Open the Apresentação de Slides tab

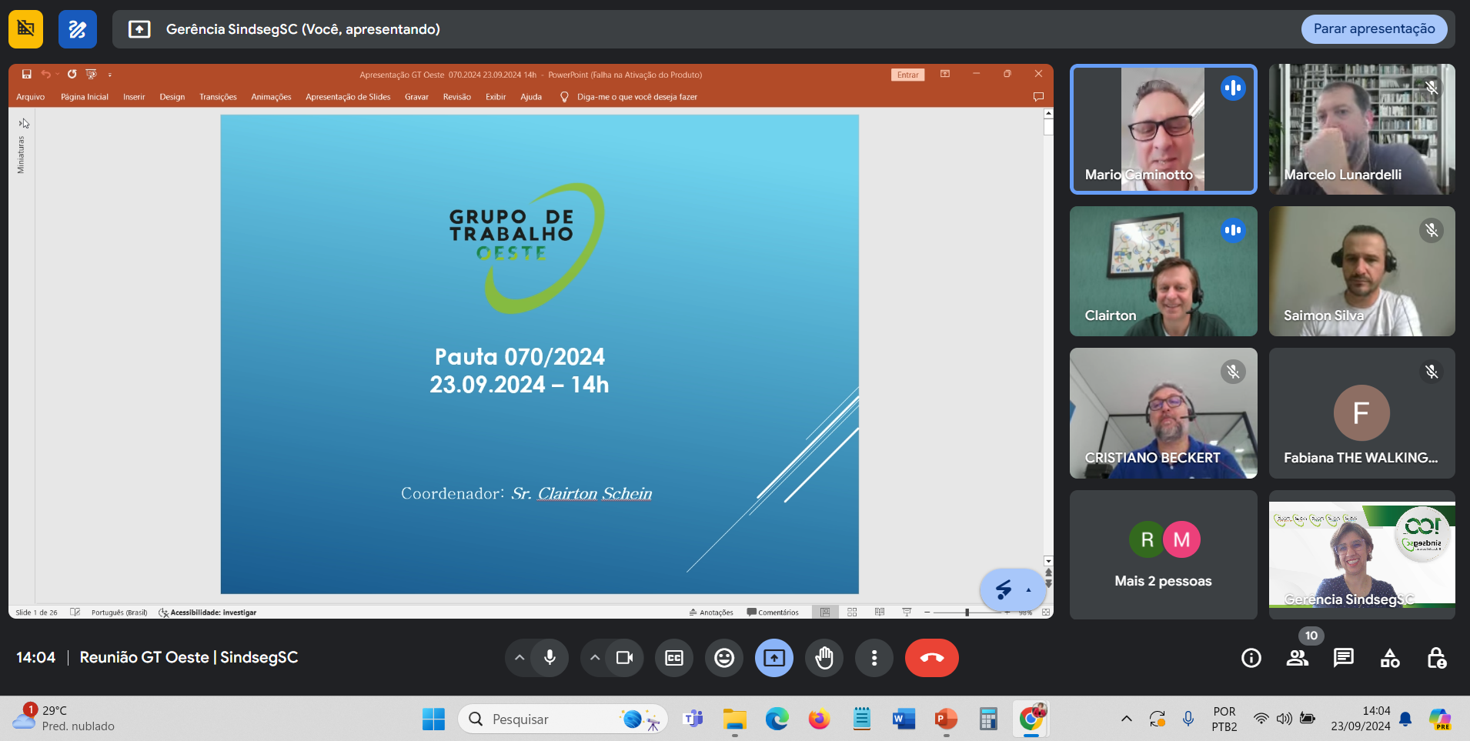click(x=348, y=97)
